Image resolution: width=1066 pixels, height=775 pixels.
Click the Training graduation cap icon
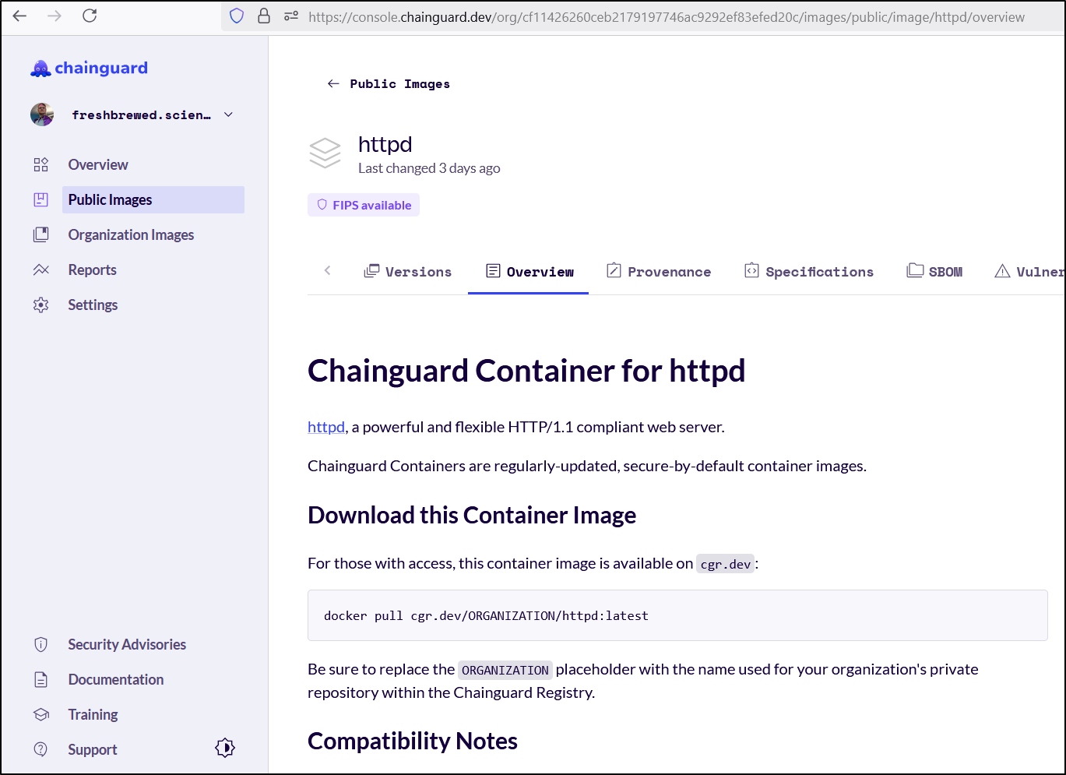(x=41, y=714)
